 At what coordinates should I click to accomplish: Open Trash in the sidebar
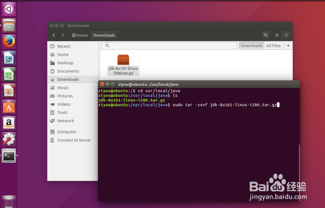coord(73,112)
